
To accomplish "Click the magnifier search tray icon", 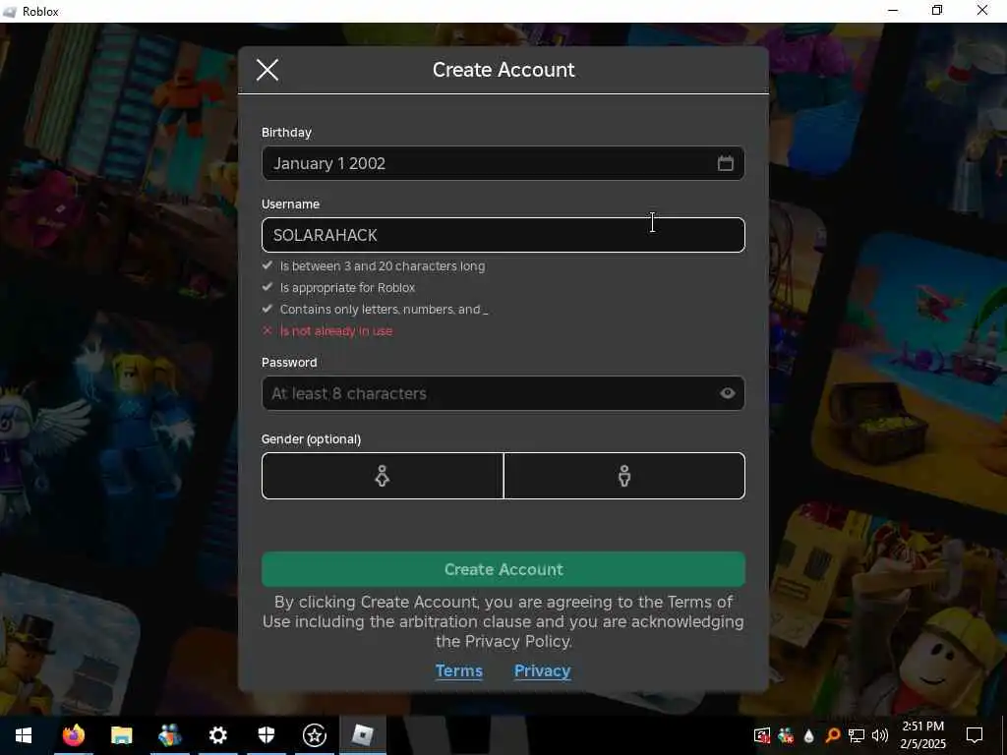I will [x=832, y=735].
